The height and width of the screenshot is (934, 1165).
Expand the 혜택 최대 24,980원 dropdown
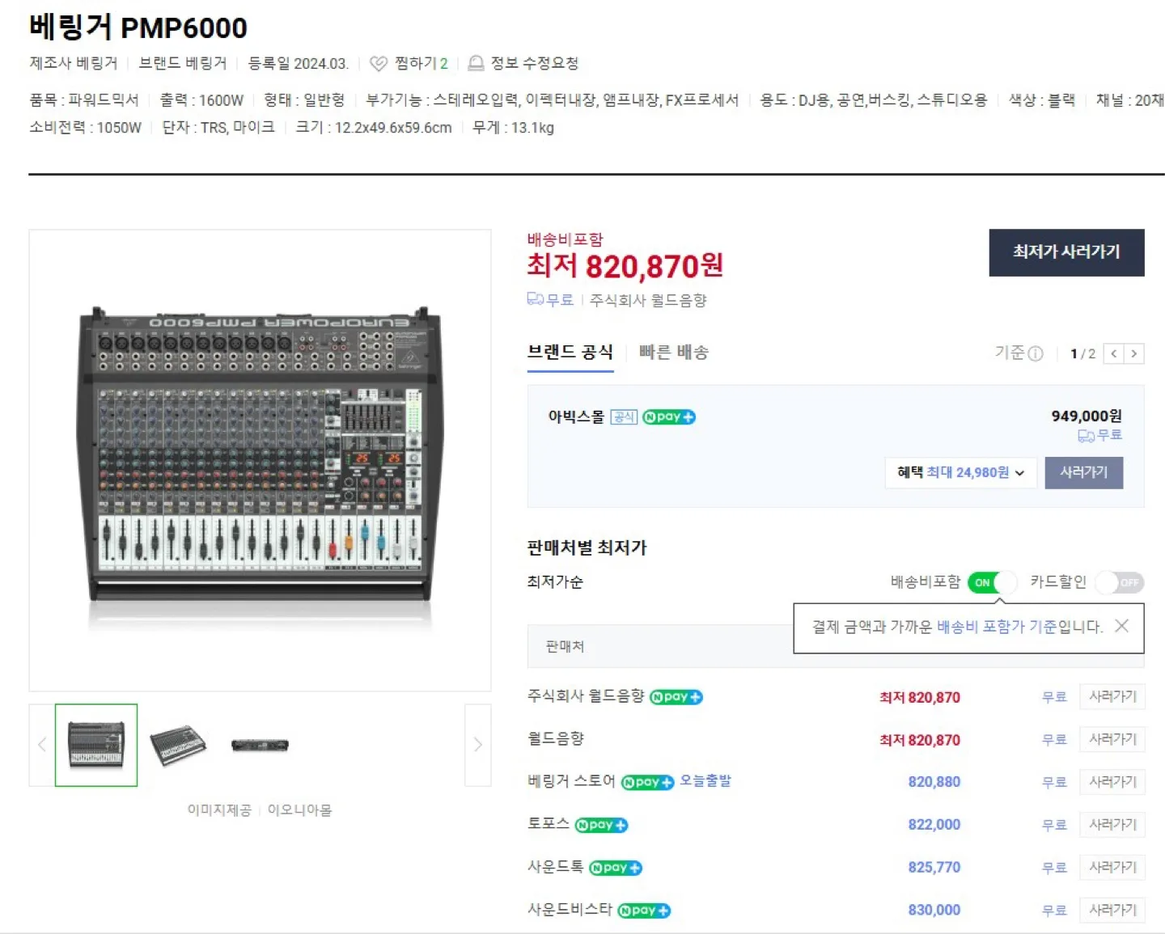[x=960, y=472]
